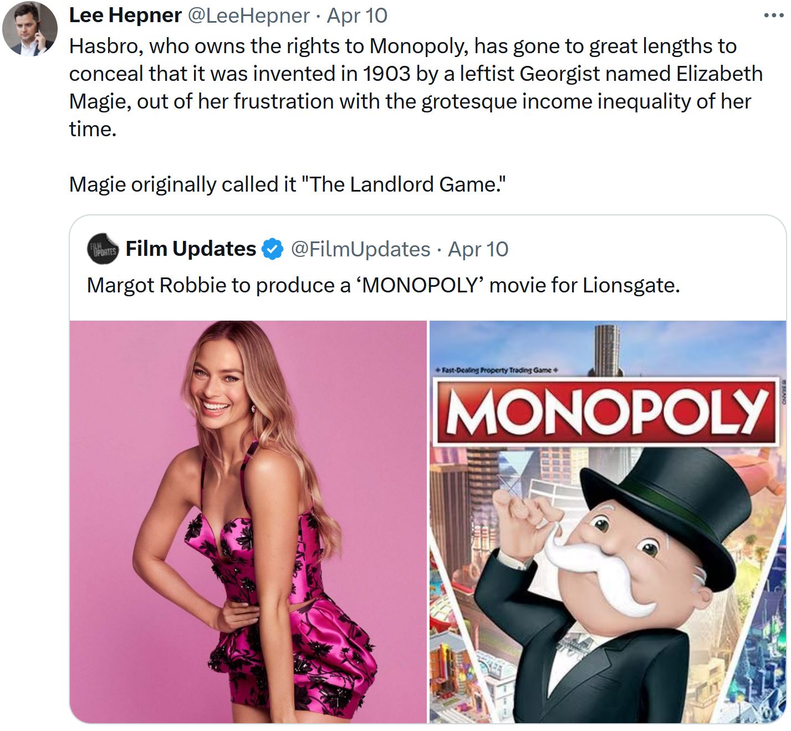The width and height of the screenshot is (791, 731).
Task: Click the Film Updates display name
Action: 191,249
